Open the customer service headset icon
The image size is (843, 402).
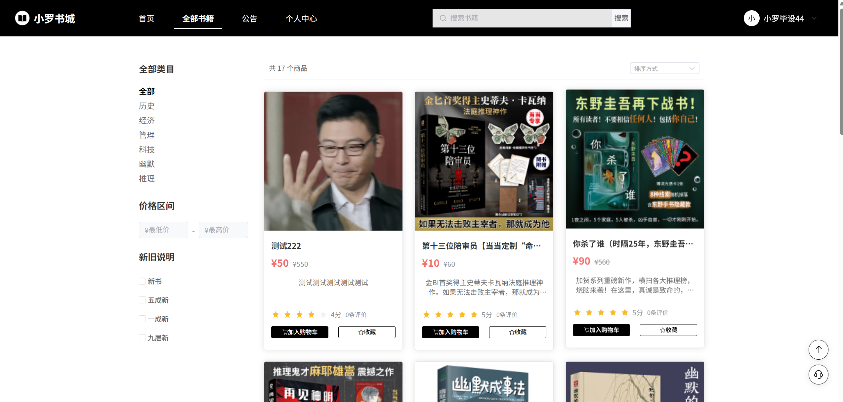click(818, 375)
